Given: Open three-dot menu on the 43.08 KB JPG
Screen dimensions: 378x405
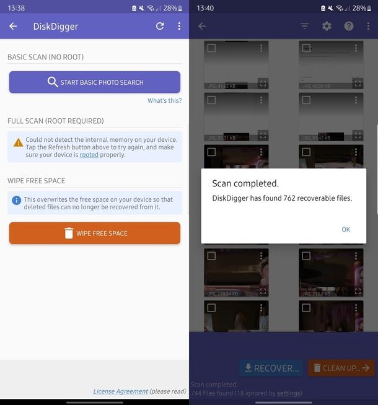Looking at the screenshot, I should (x=356, y=48).
